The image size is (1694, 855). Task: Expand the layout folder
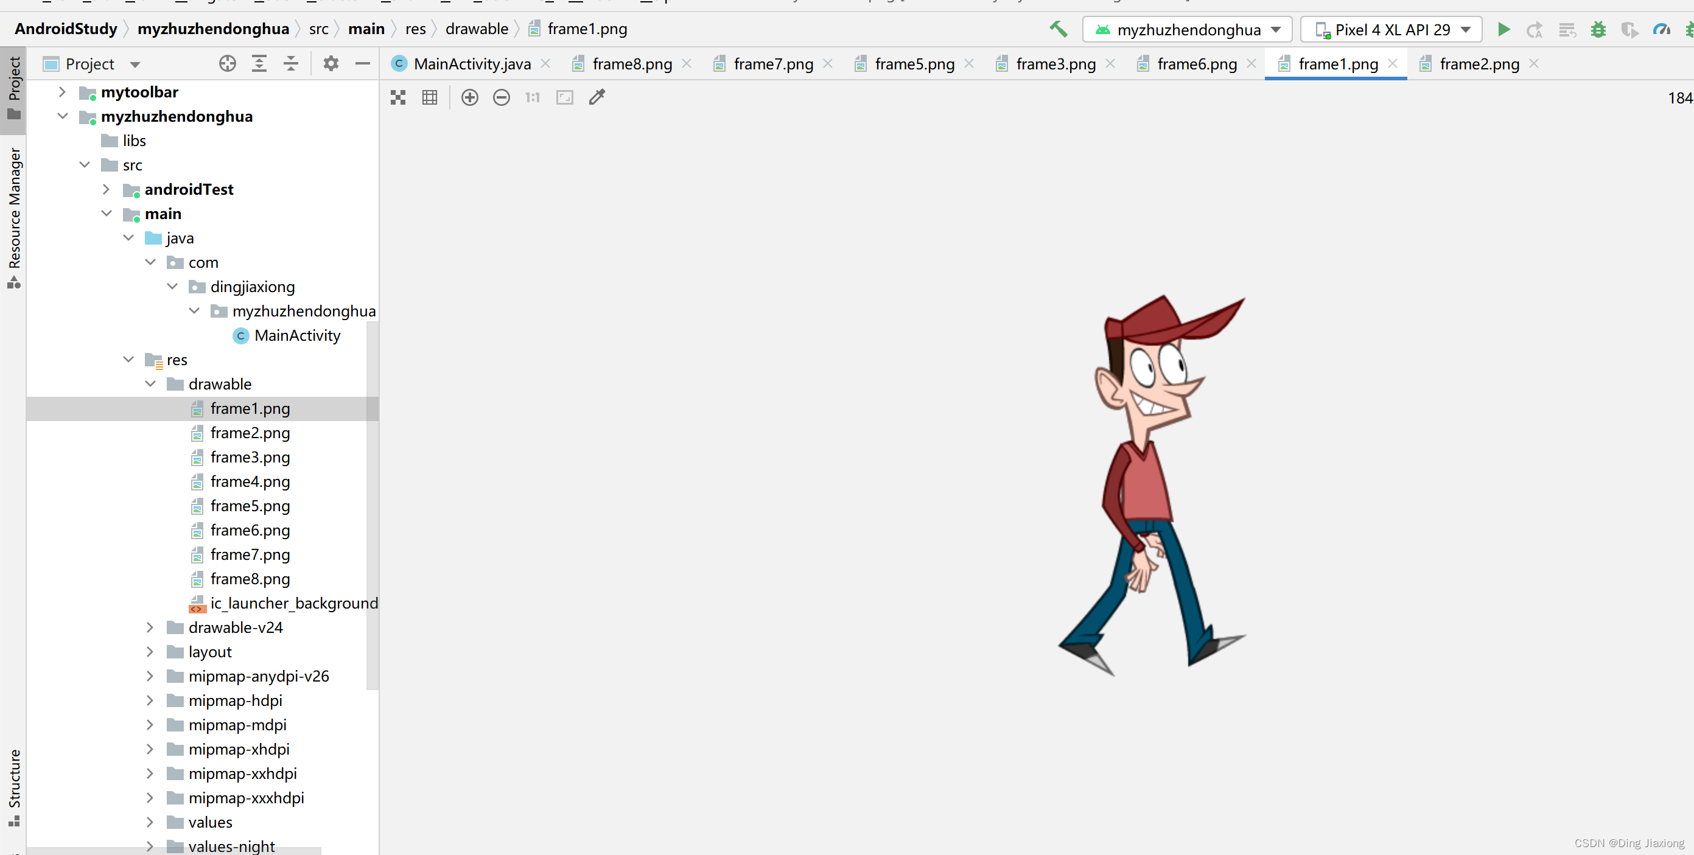click(150, 652)
